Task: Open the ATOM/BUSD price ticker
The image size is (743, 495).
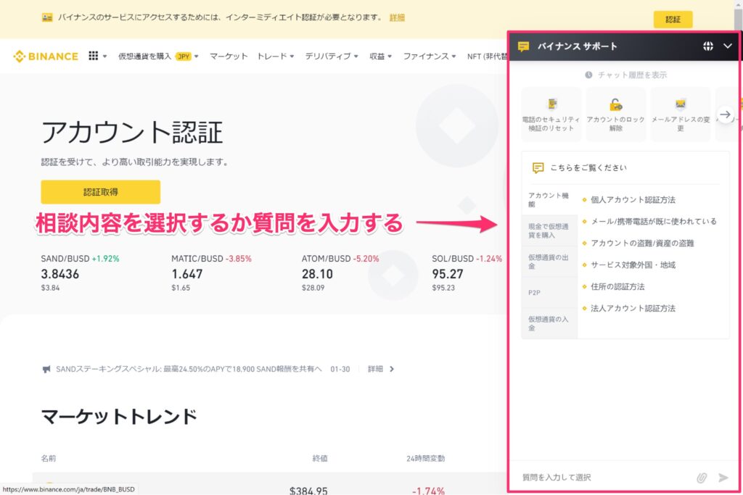Action: (x=340, y=273)
